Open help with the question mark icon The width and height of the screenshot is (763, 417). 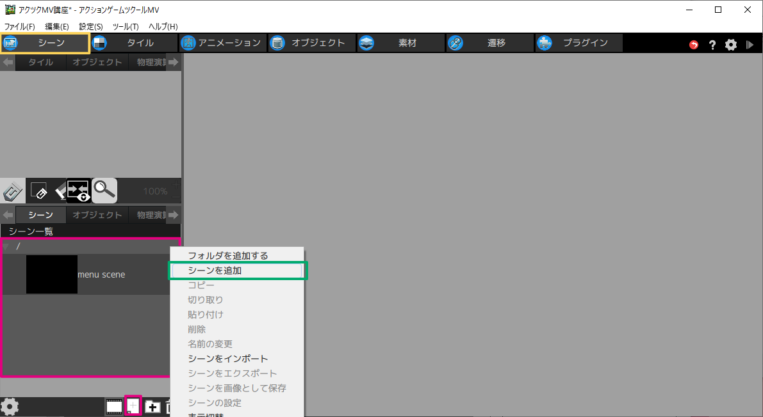[x=712, y=45]
